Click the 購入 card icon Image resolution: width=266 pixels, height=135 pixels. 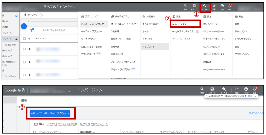click(x=36, y=124)
